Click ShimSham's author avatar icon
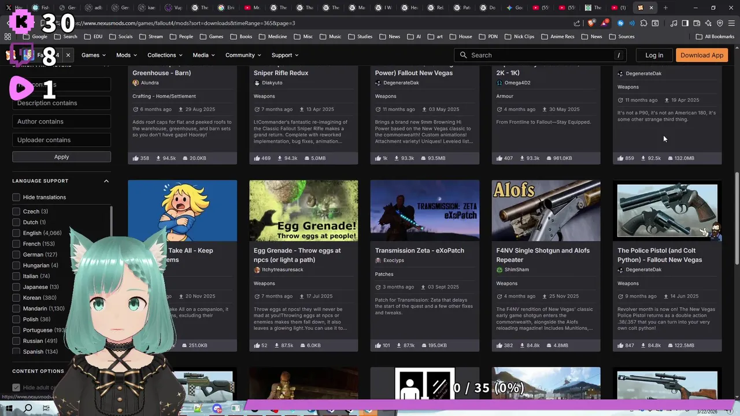Image resolution: width=740 pixels, height=416 pixels. tap(499, 270)
